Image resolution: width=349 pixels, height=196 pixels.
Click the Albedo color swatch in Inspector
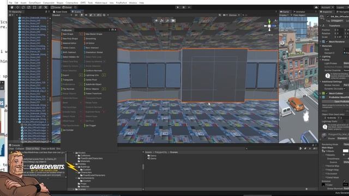pyautogui.click(x=345, y=151)
